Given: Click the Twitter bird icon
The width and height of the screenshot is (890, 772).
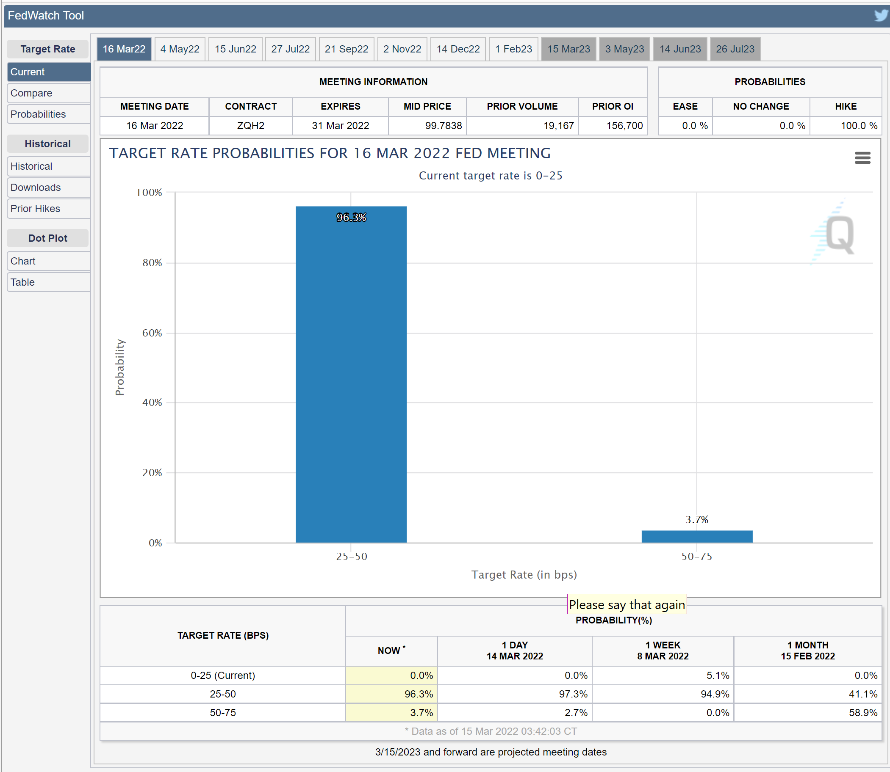Looking at the screenshot, I should pyautogui.click(x=882, y=16).
